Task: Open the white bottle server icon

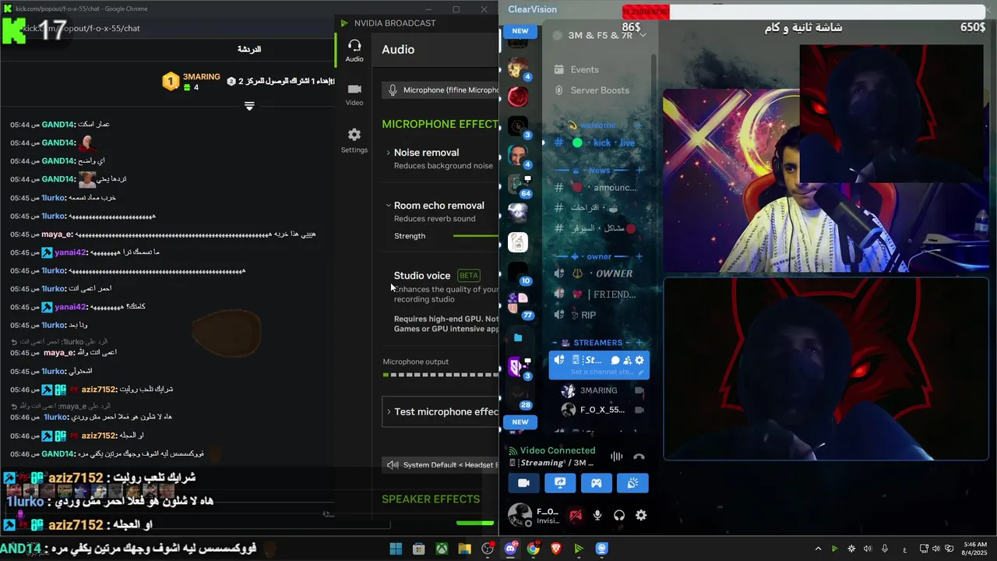Action: pyautogui.click(x=518, y=242)
